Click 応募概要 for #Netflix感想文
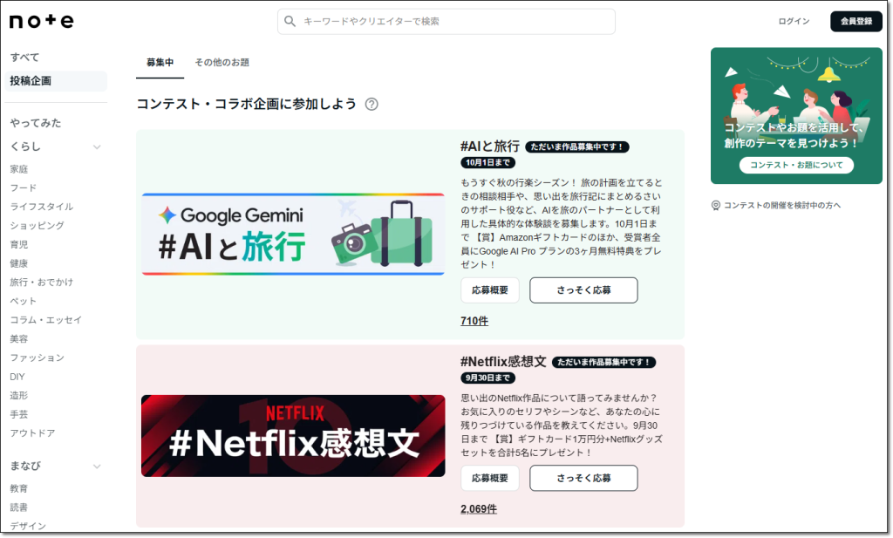The width and height of the screenshot is (893, 538). tap(489, 478)
